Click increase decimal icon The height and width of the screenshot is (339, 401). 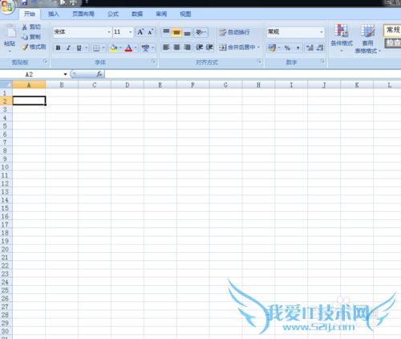click(310, 48)
